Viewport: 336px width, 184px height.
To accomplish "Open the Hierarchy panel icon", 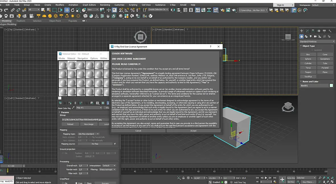I will [x=313, y=31].
